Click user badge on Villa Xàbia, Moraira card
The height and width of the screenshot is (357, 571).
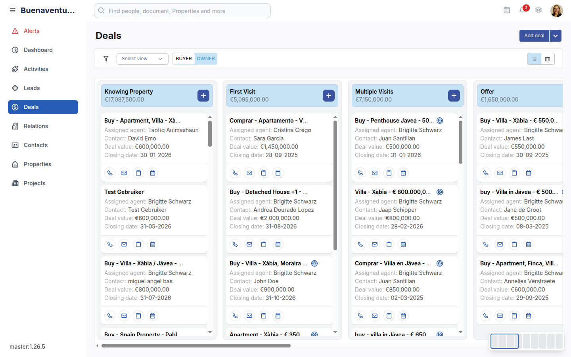click(314, 263)
